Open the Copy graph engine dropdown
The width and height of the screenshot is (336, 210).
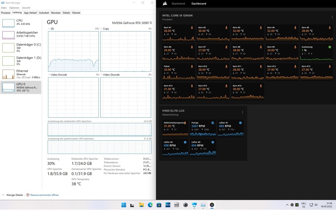101,29
